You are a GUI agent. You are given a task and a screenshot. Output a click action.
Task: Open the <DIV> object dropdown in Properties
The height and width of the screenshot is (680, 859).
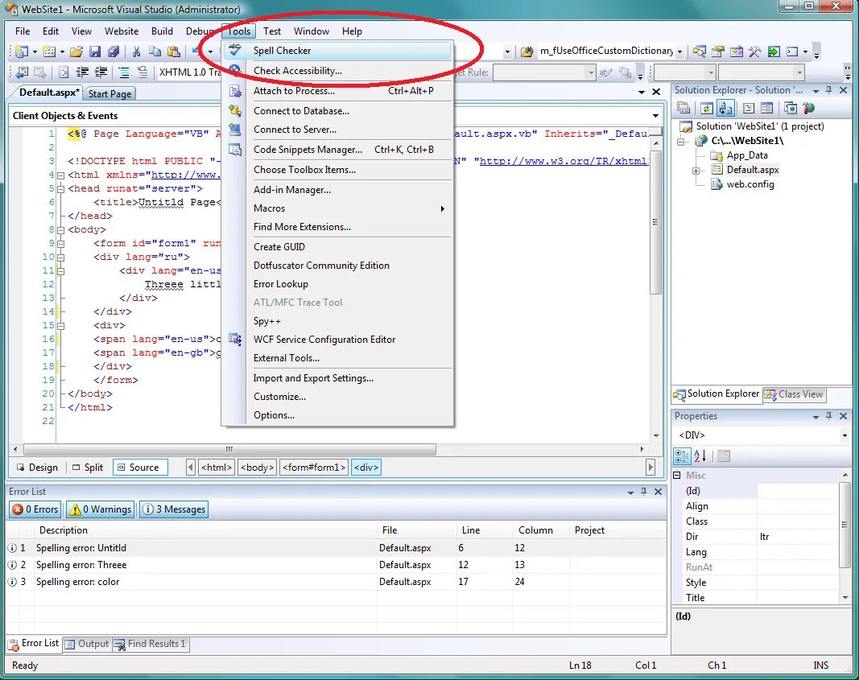[845, 435]
